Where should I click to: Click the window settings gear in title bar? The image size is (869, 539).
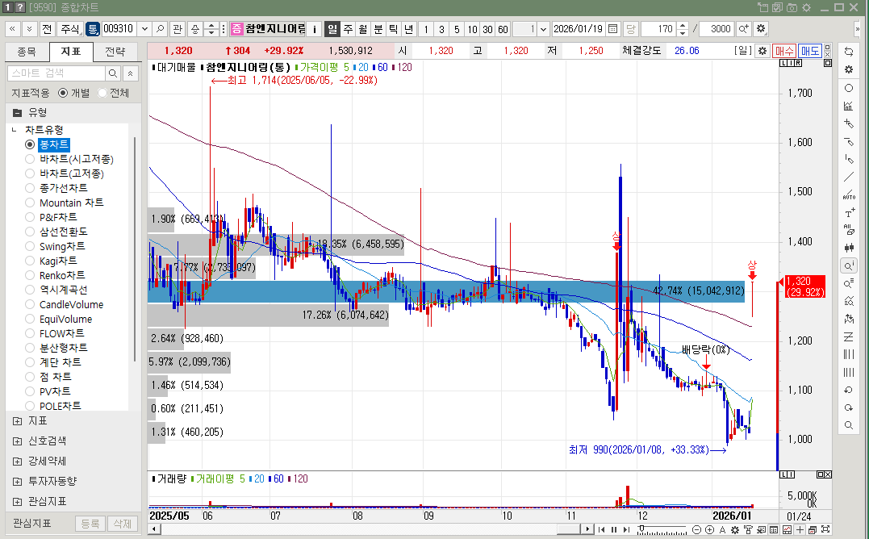[806, 7]
